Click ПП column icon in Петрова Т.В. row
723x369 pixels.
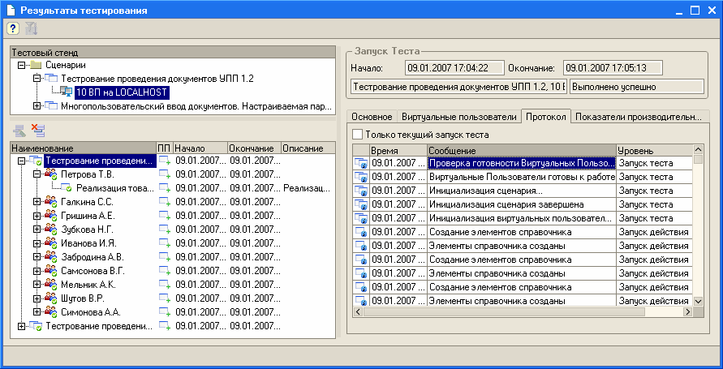coord(165,174)
